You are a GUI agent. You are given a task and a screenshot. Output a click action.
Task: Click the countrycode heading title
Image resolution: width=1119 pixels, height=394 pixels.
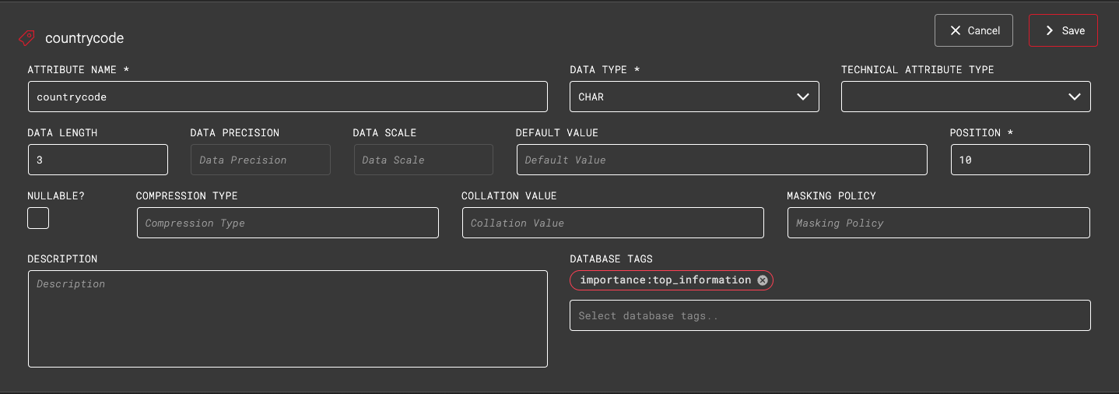pyautogui.click(x=84, y=37)
